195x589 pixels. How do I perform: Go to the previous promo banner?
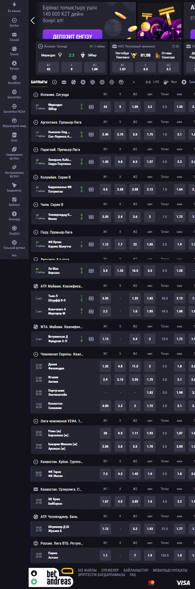[33, 20]
